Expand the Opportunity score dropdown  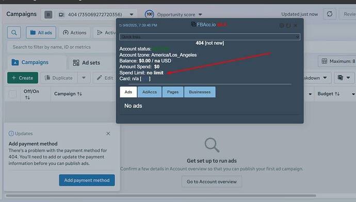pyautogui.click(x=200, y=14)
